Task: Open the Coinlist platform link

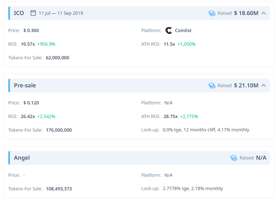Action: pyautogui.click(x=183, y=30)
